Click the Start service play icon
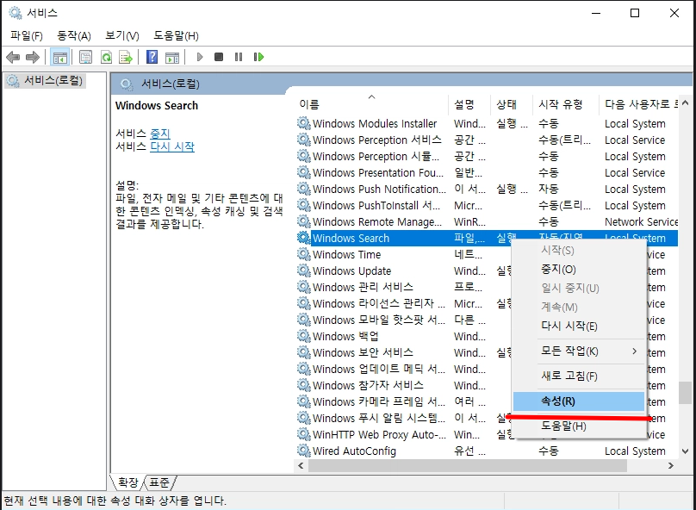The width and height of the screenshot is (696, 510). tap(200, 57)
